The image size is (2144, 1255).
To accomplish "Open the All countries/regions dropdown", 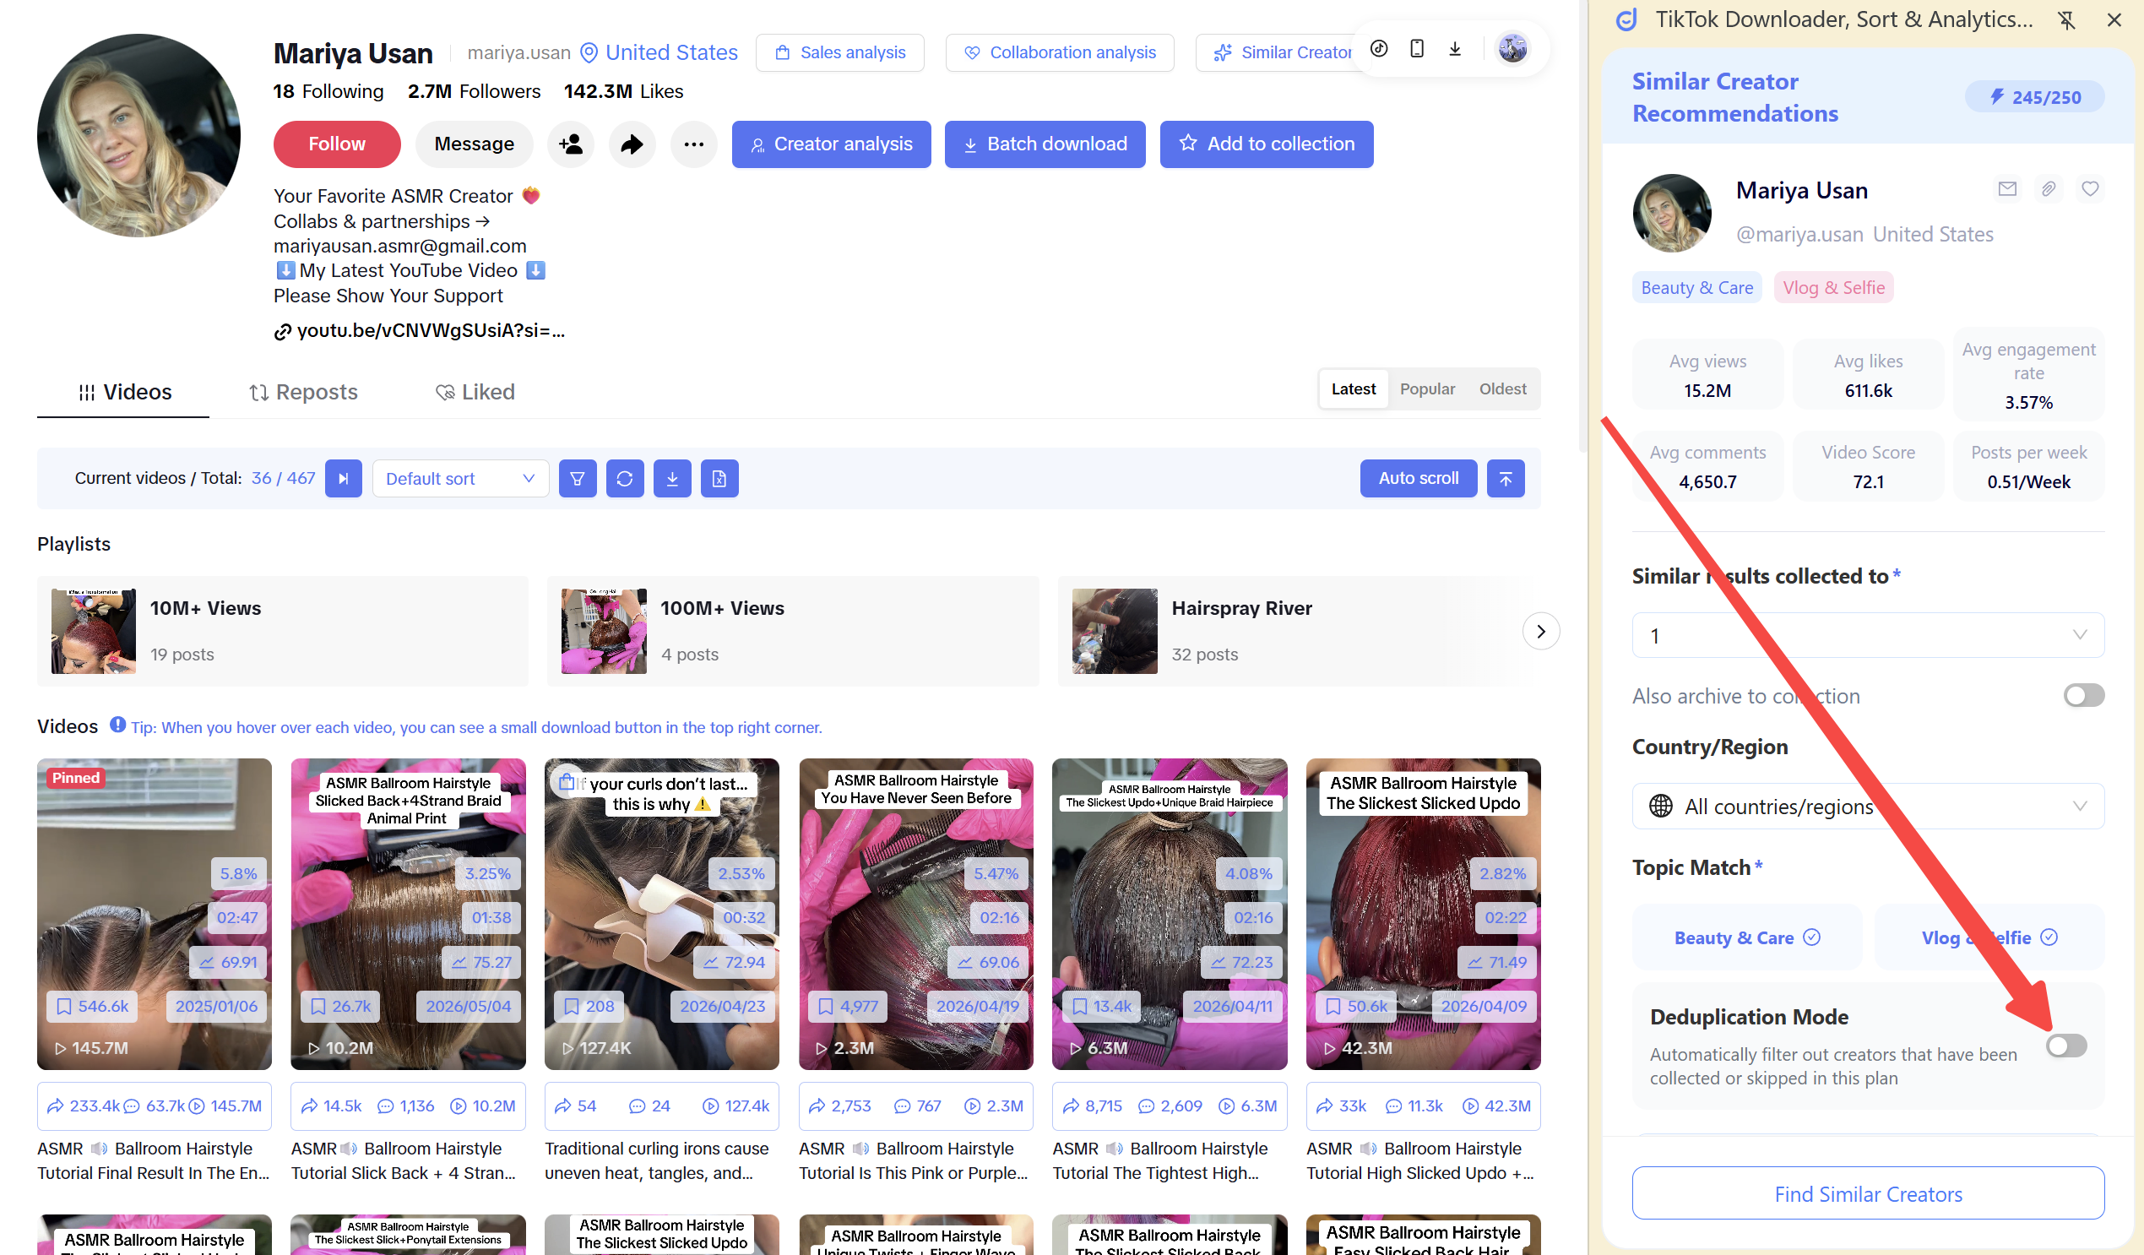I will (x=1869, y=806).
